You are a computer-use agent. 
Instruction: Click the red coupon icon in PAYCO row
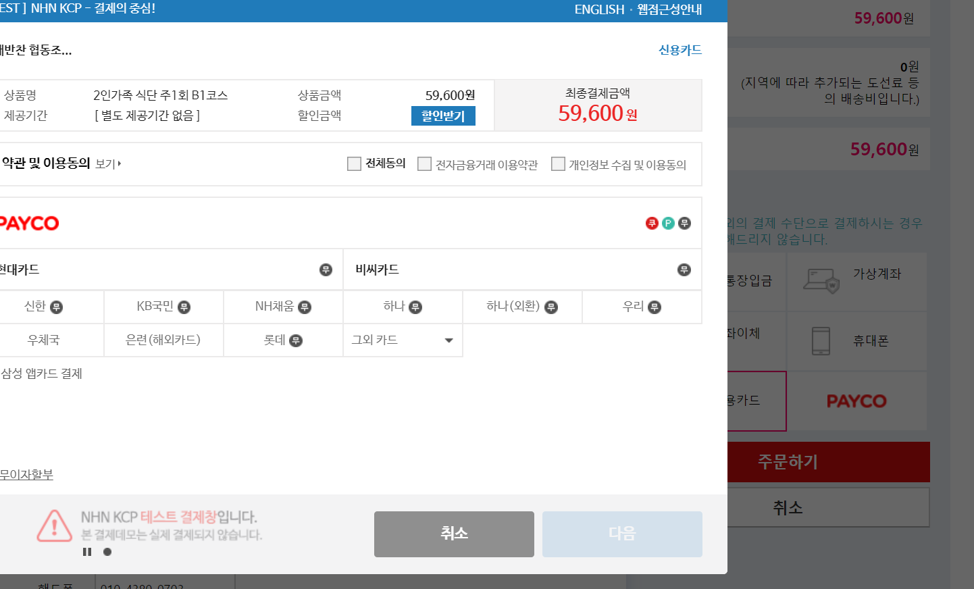[x=652, y=223]
